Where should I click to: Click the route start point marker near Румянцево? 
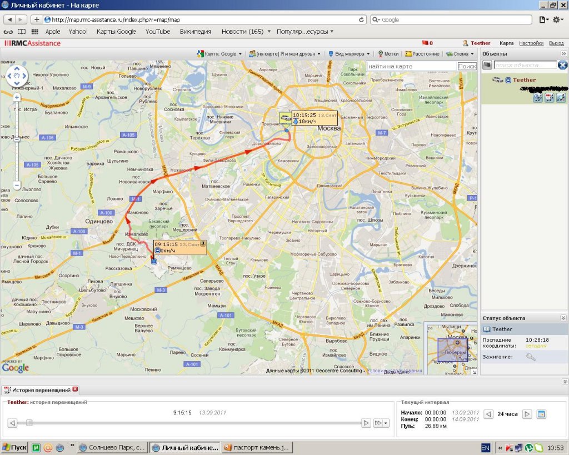pos(154,261)
